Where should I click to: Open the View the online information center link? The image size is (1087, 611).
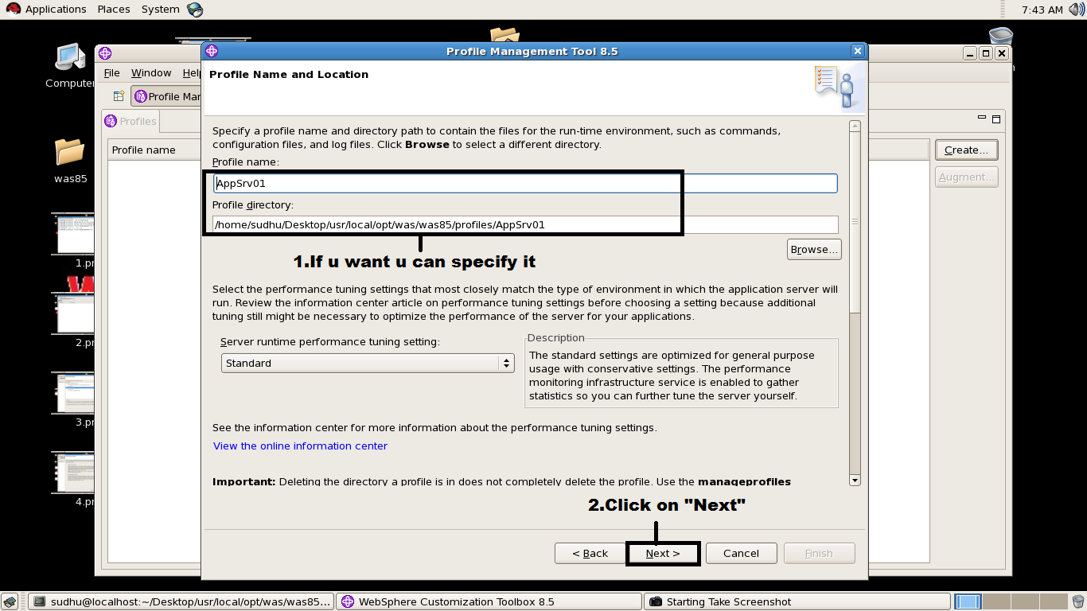[x=300, y=446]
